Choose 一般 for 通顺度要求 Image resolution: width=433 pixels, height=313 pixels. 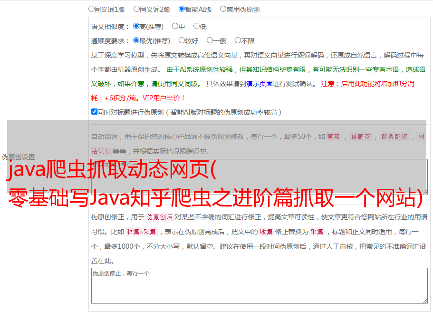point(210,40)
